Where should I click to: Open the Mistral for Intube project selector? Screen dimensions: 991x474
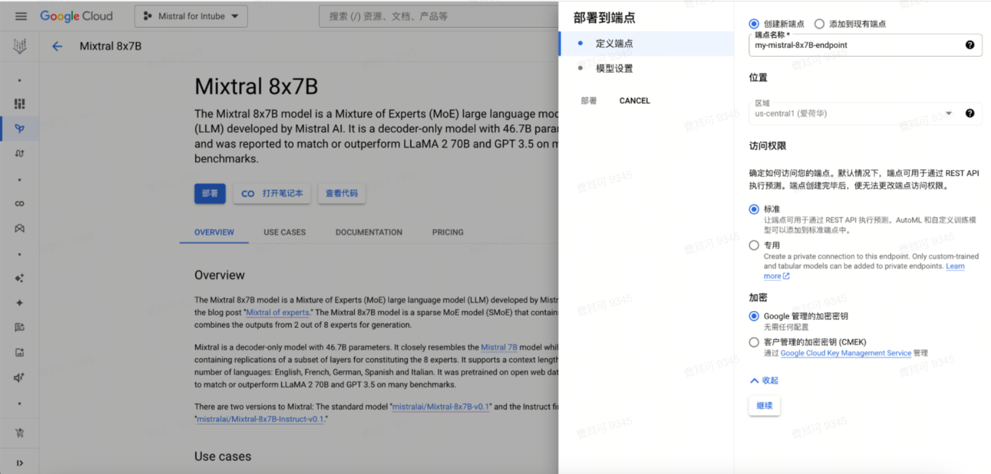(191, 16)
